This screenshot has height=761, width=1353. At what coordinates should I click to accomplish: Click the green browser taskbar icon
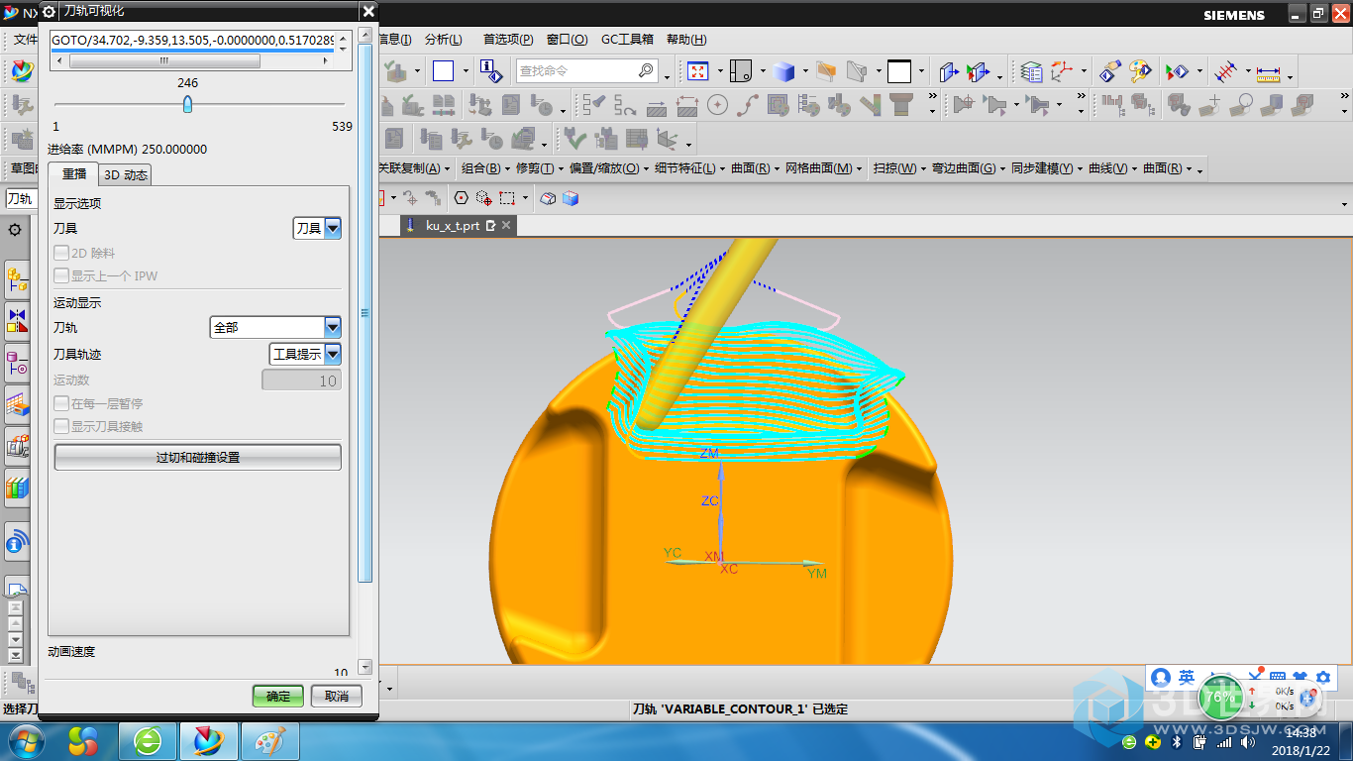pos(149,741)
